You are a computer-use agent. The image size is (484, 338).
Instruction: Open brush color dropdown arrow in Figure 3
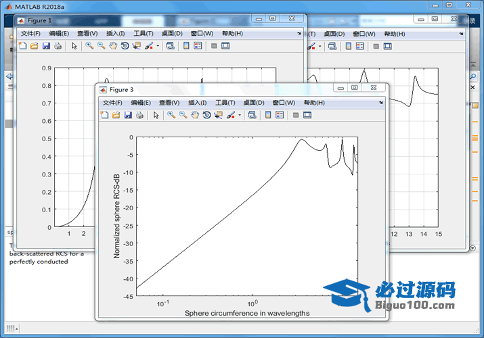pyautogui.click(x=240, y=115)
